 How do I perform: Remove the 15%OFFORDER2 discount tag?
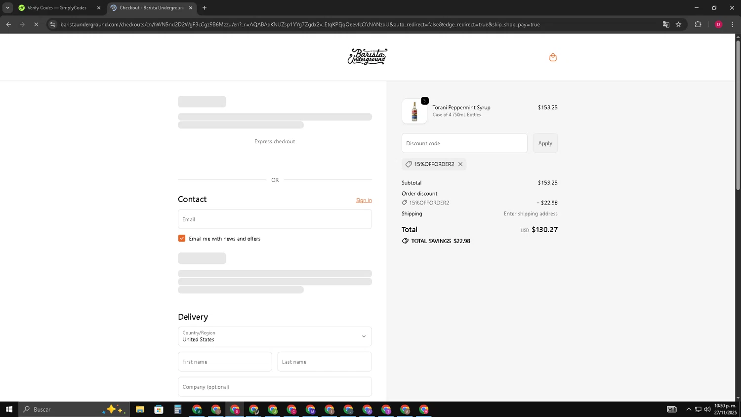(460, 164)
